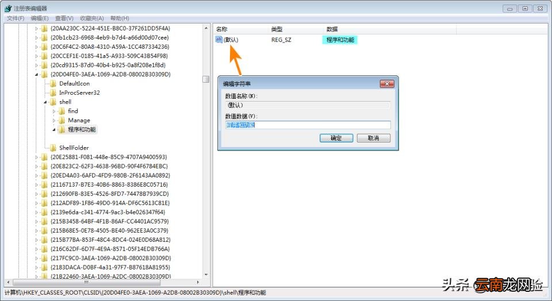This screenshot has height=301, width=552.
Task: Maximize the 注册表编辑器 window
Action: pyautogui.click(x=525, y=9)
